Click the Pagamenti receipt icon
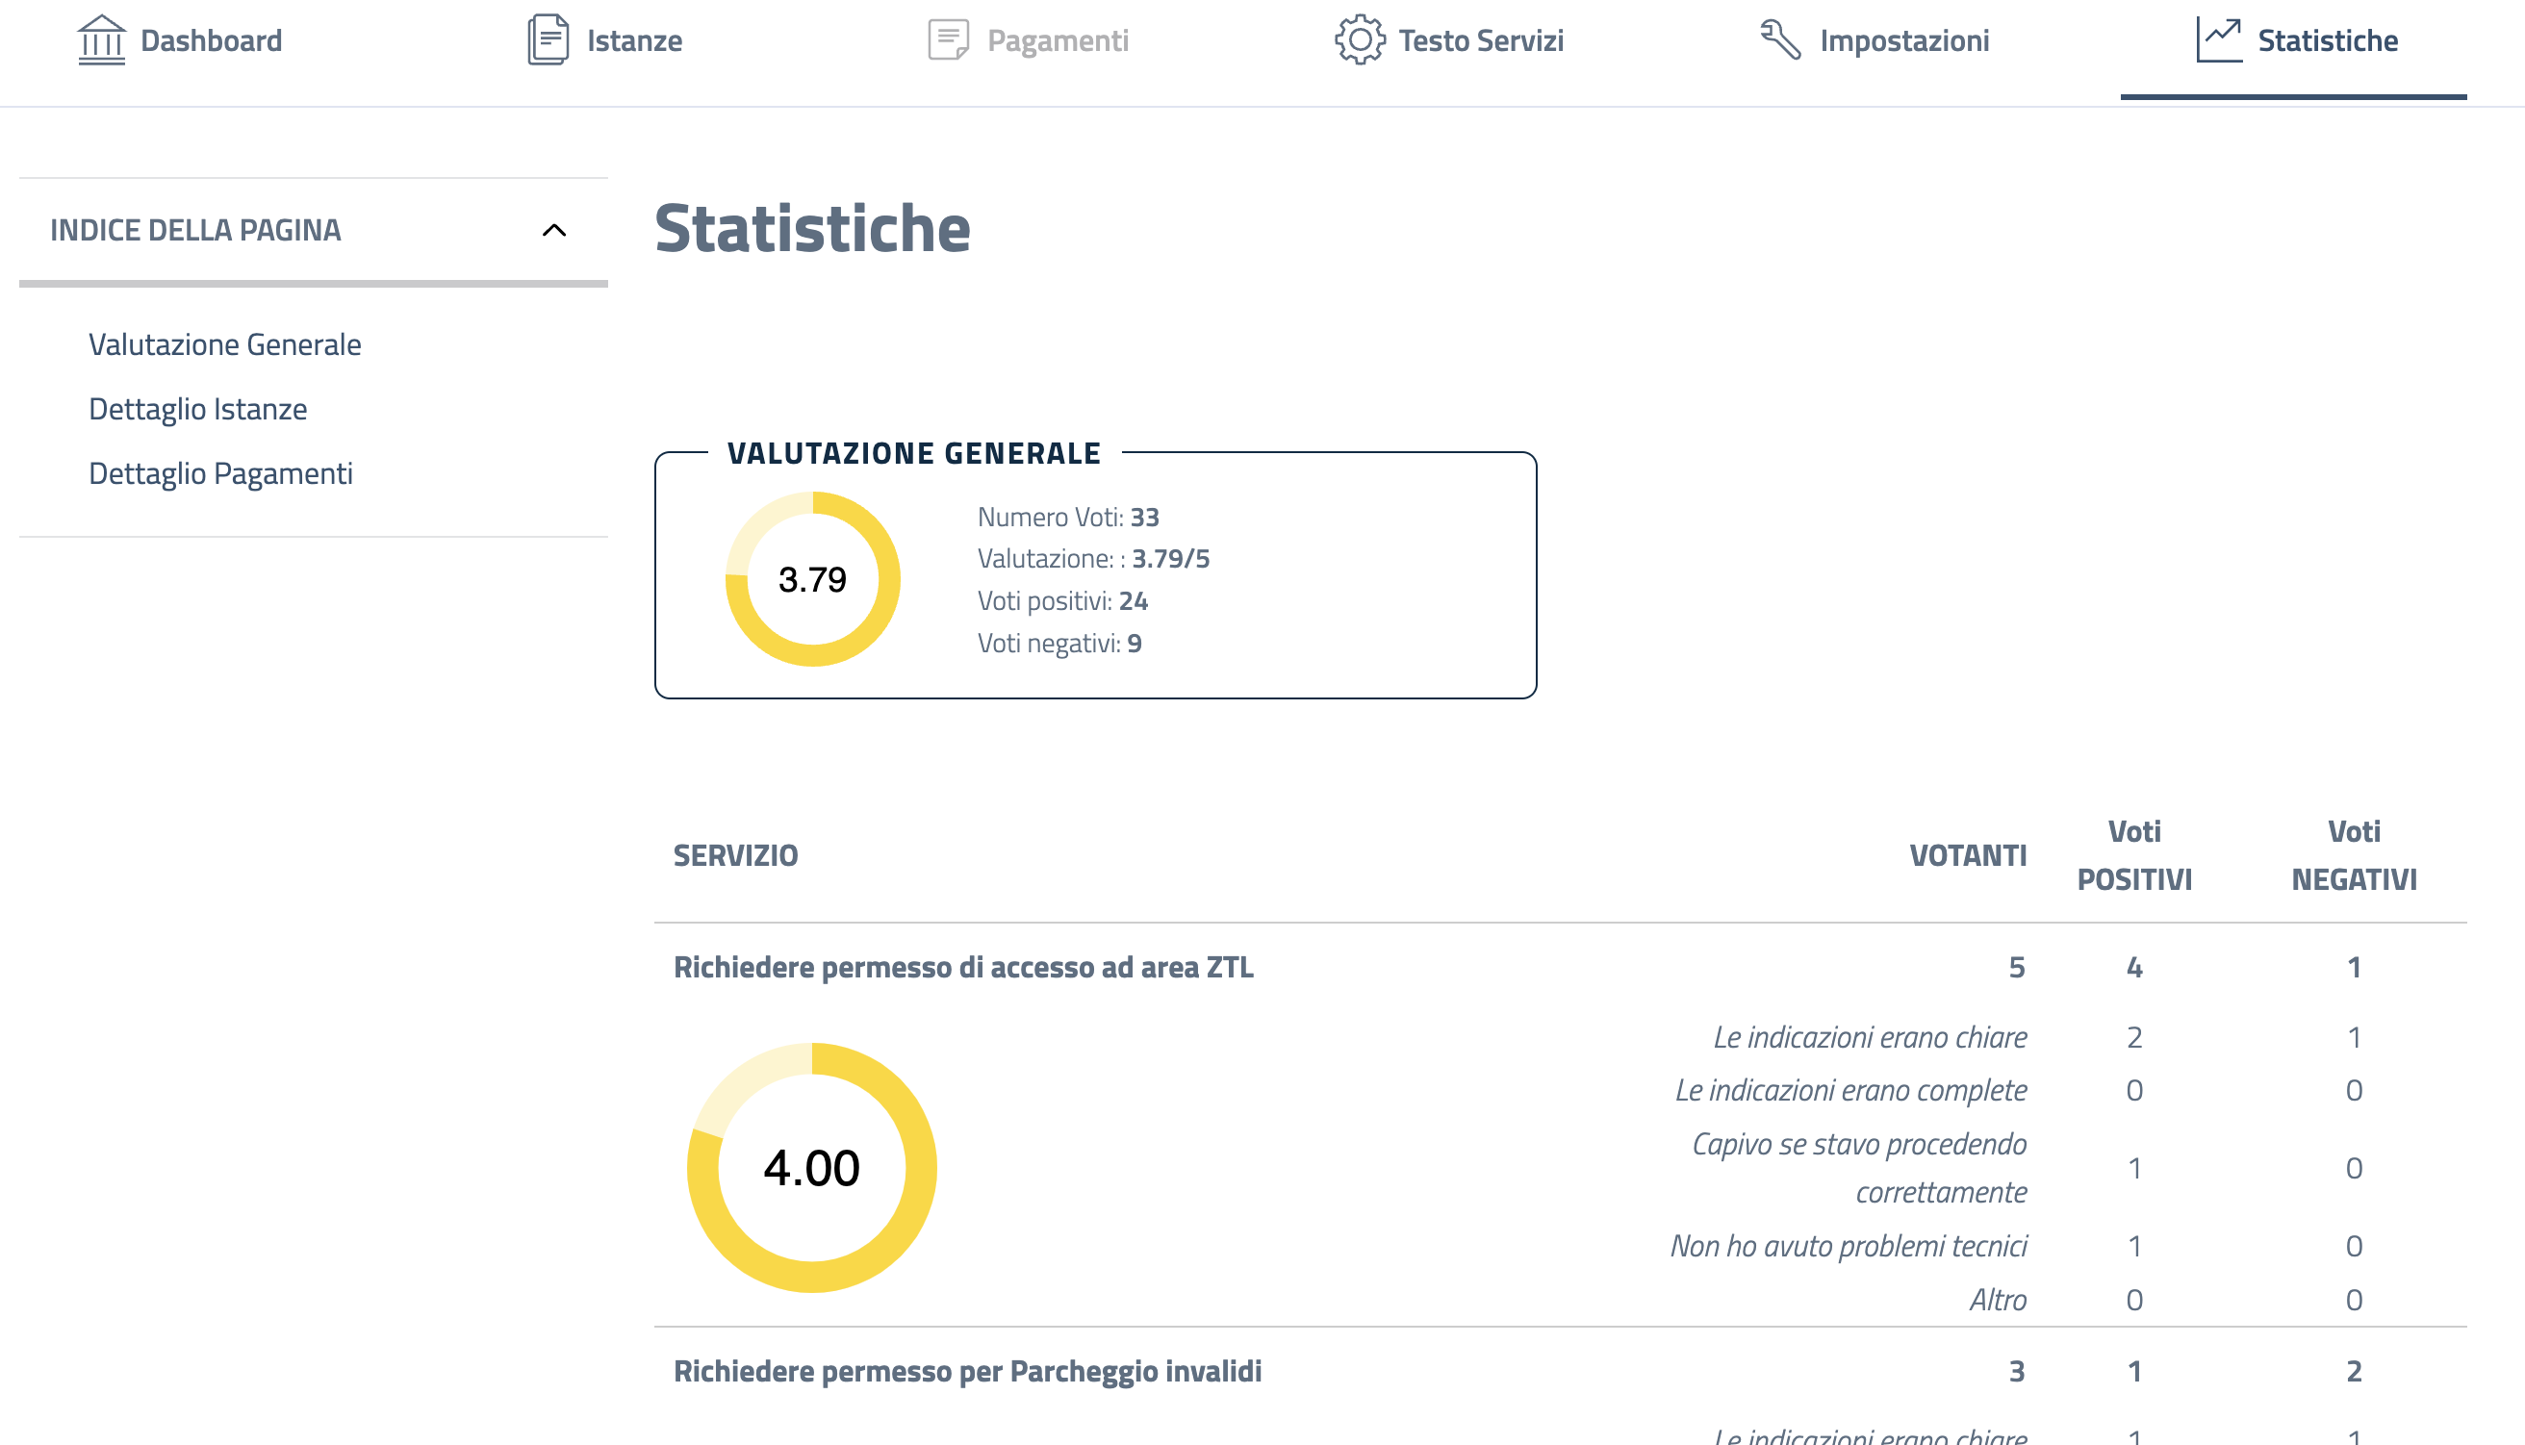Screen dimensions: 2525x1445 948,40
